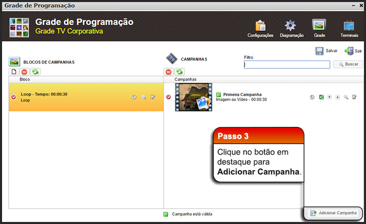This screenshot has width=366, height=224.
Task: Open Configurações from the top toolbar
Action: 260,29
